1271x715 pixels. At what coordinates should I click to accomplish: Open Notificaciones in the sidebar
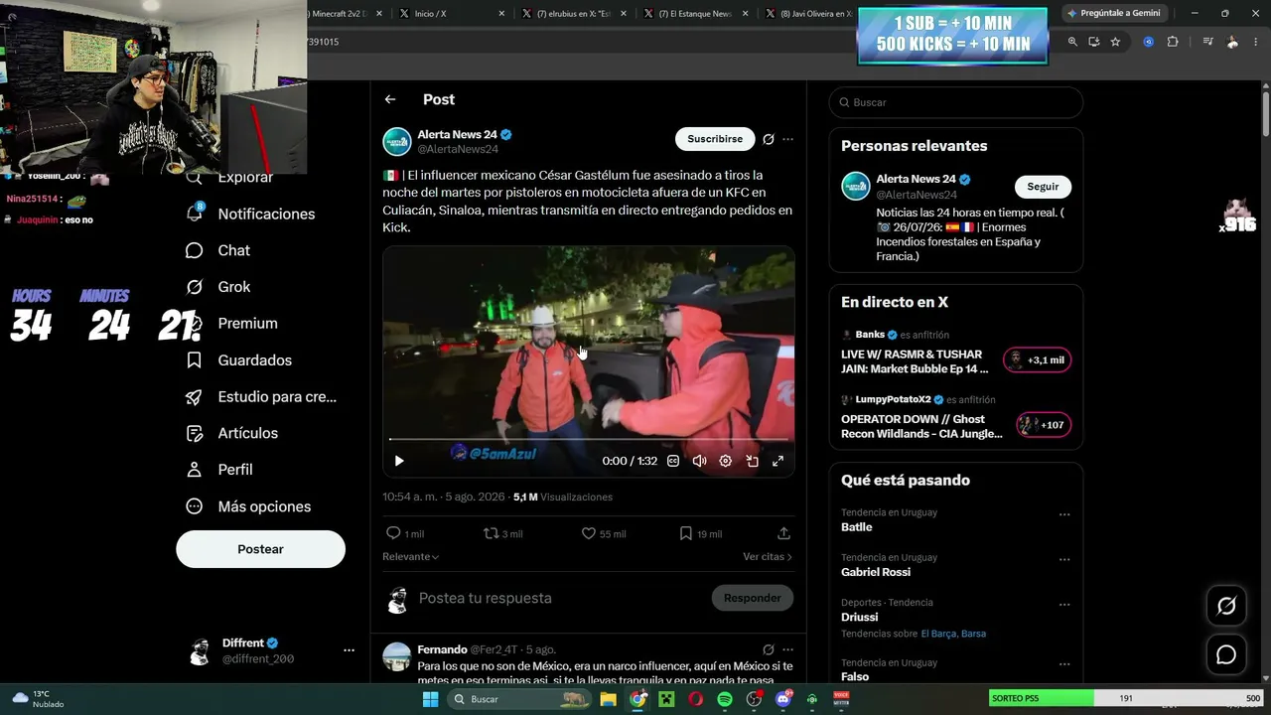click(x=251, y=214)
